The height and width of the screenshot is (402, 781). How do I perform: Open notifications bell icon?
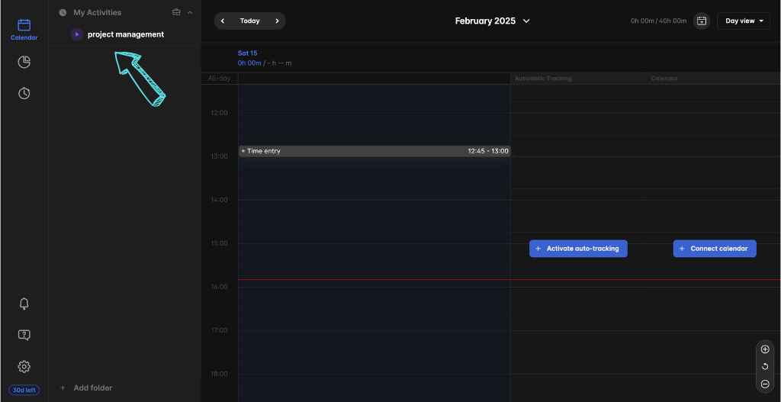24,304
